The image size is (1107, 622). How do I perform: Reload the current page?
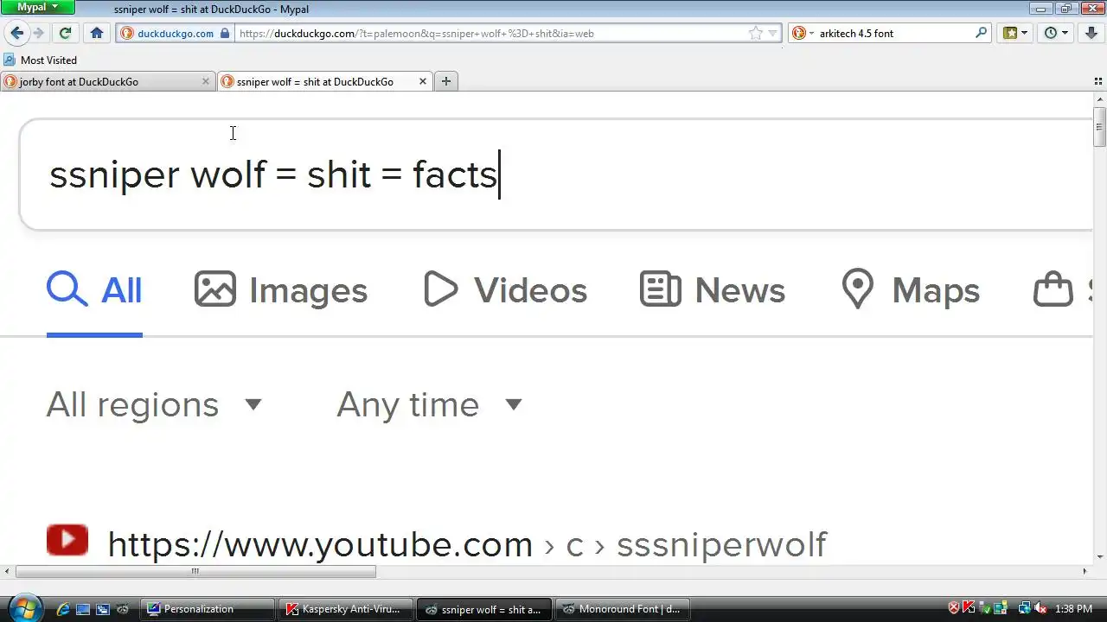coord(65,33)
